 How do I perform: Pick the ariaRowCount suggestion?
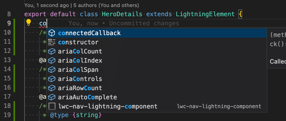click(x=157, y=88)
